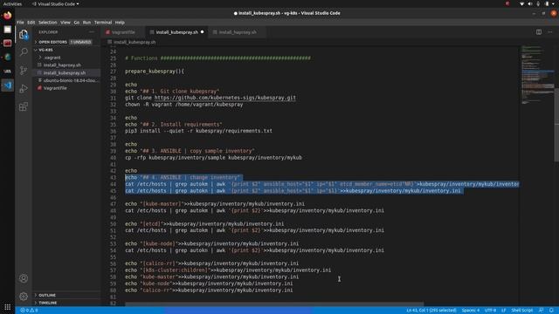Open the Explorer view in the activity bar

coord(24,35)
